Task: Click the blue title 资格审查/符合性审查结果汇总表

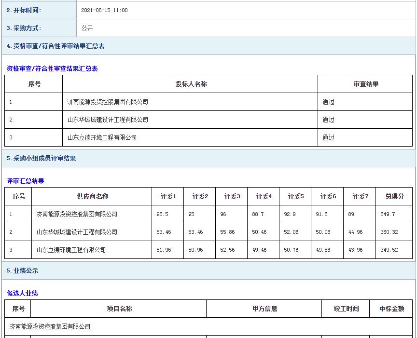Action: coord(52,68)
